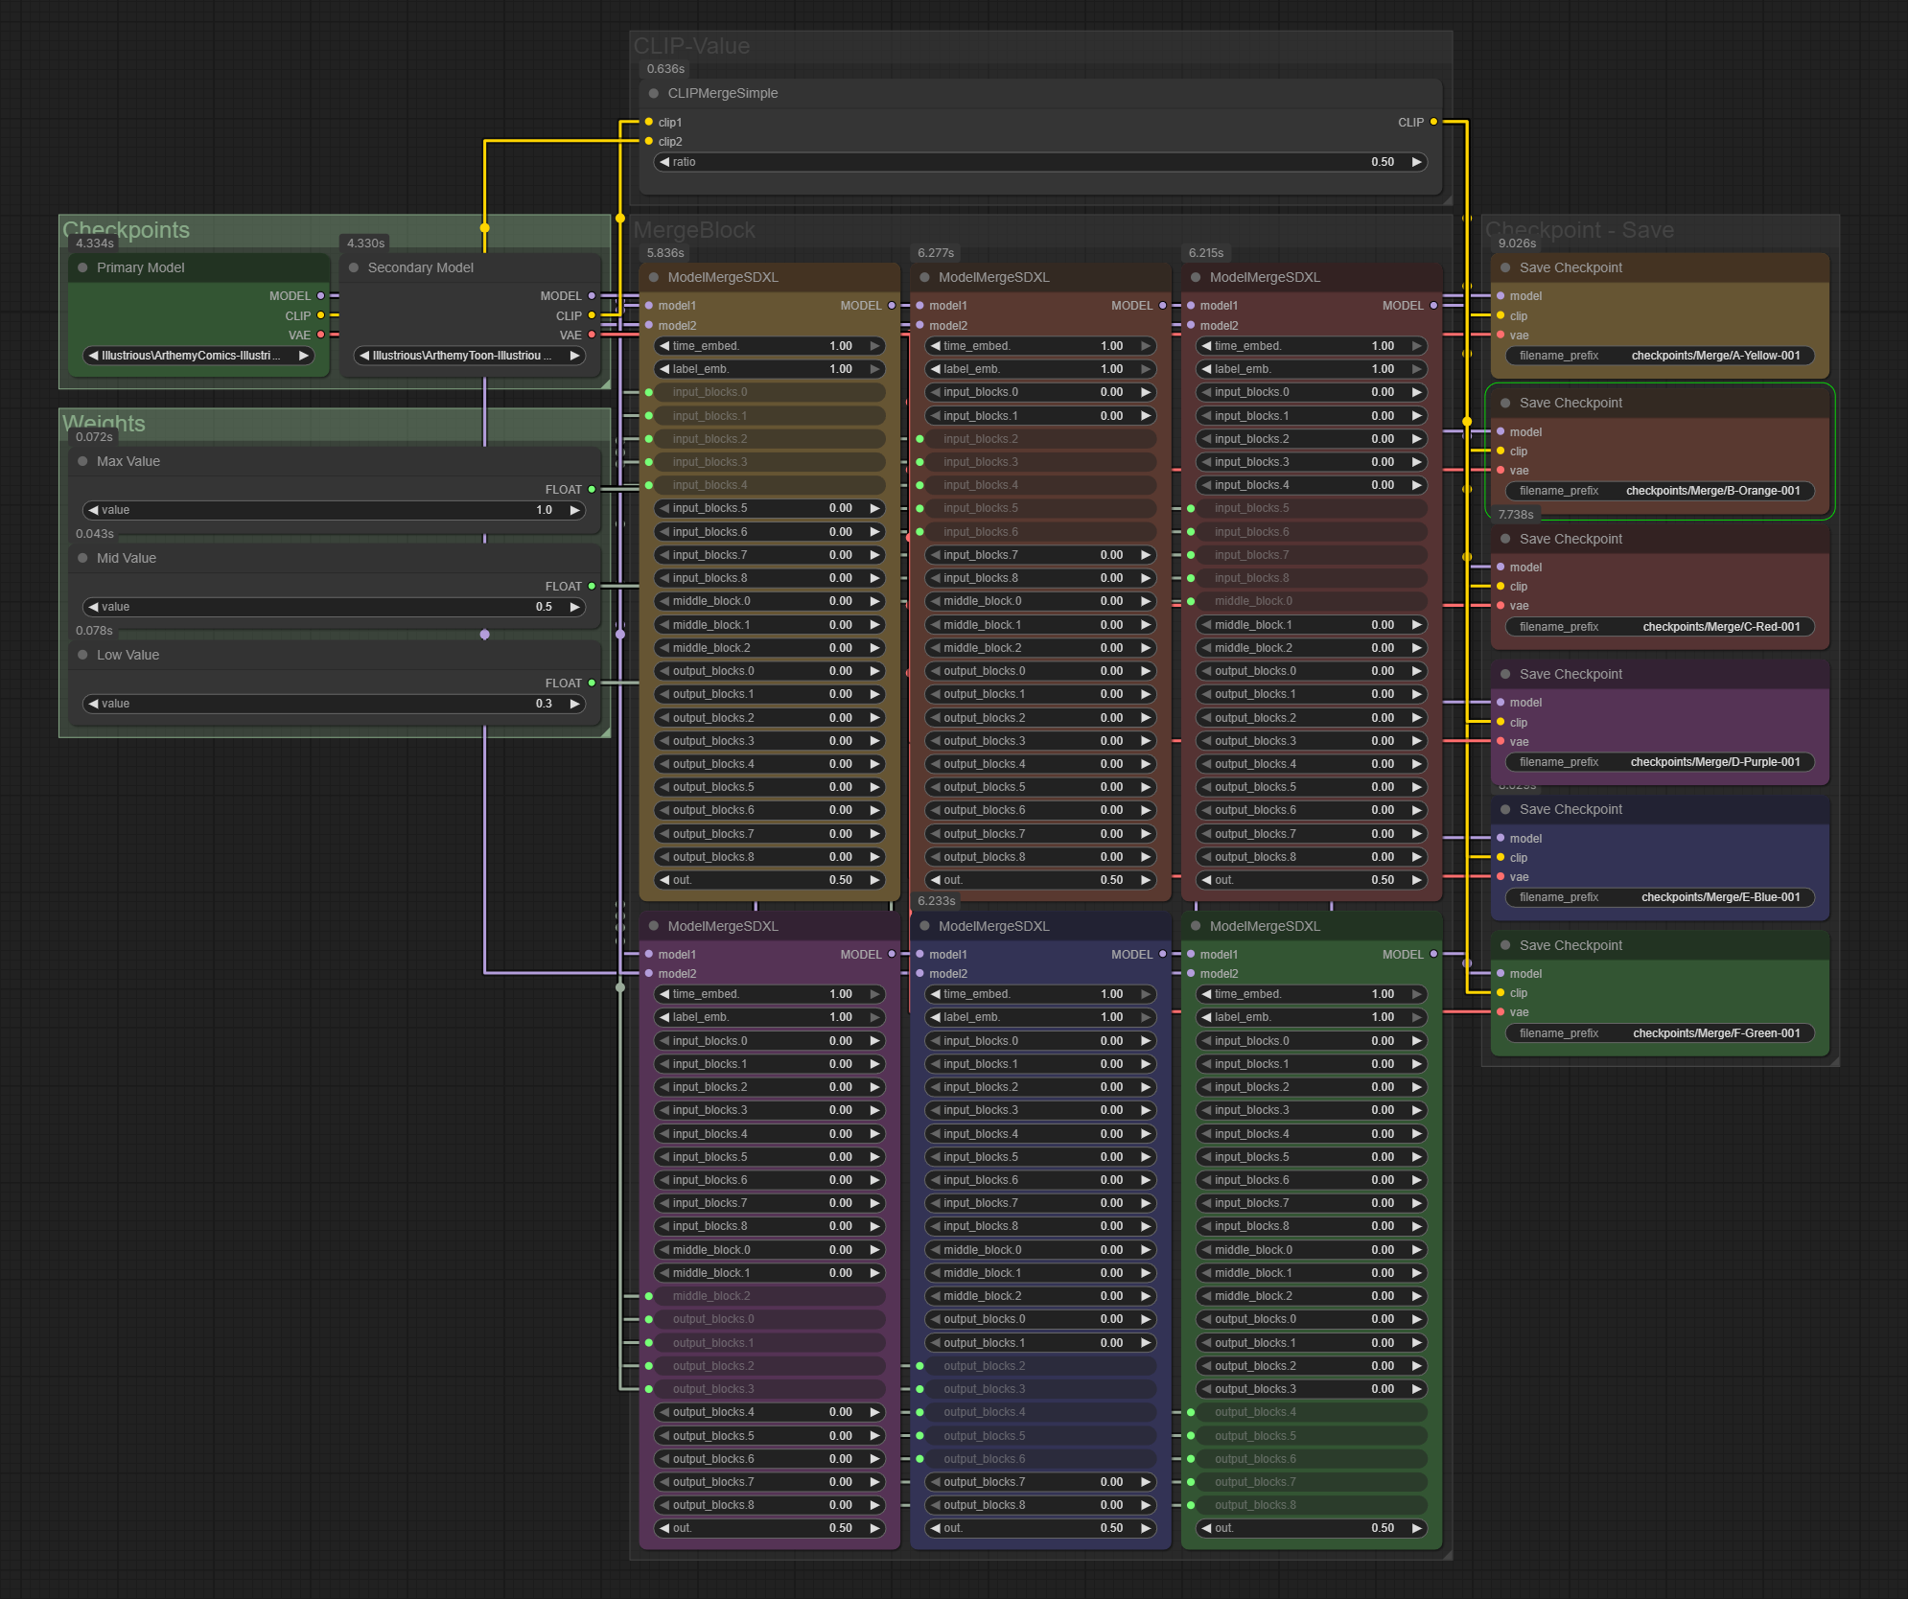Click the F-Green filename_prefix field
The image size is (1908, 1599).
1659,1033
